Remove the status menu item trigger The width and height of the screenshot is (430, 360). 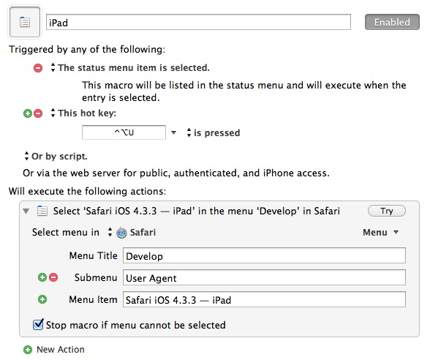point(38,68)
